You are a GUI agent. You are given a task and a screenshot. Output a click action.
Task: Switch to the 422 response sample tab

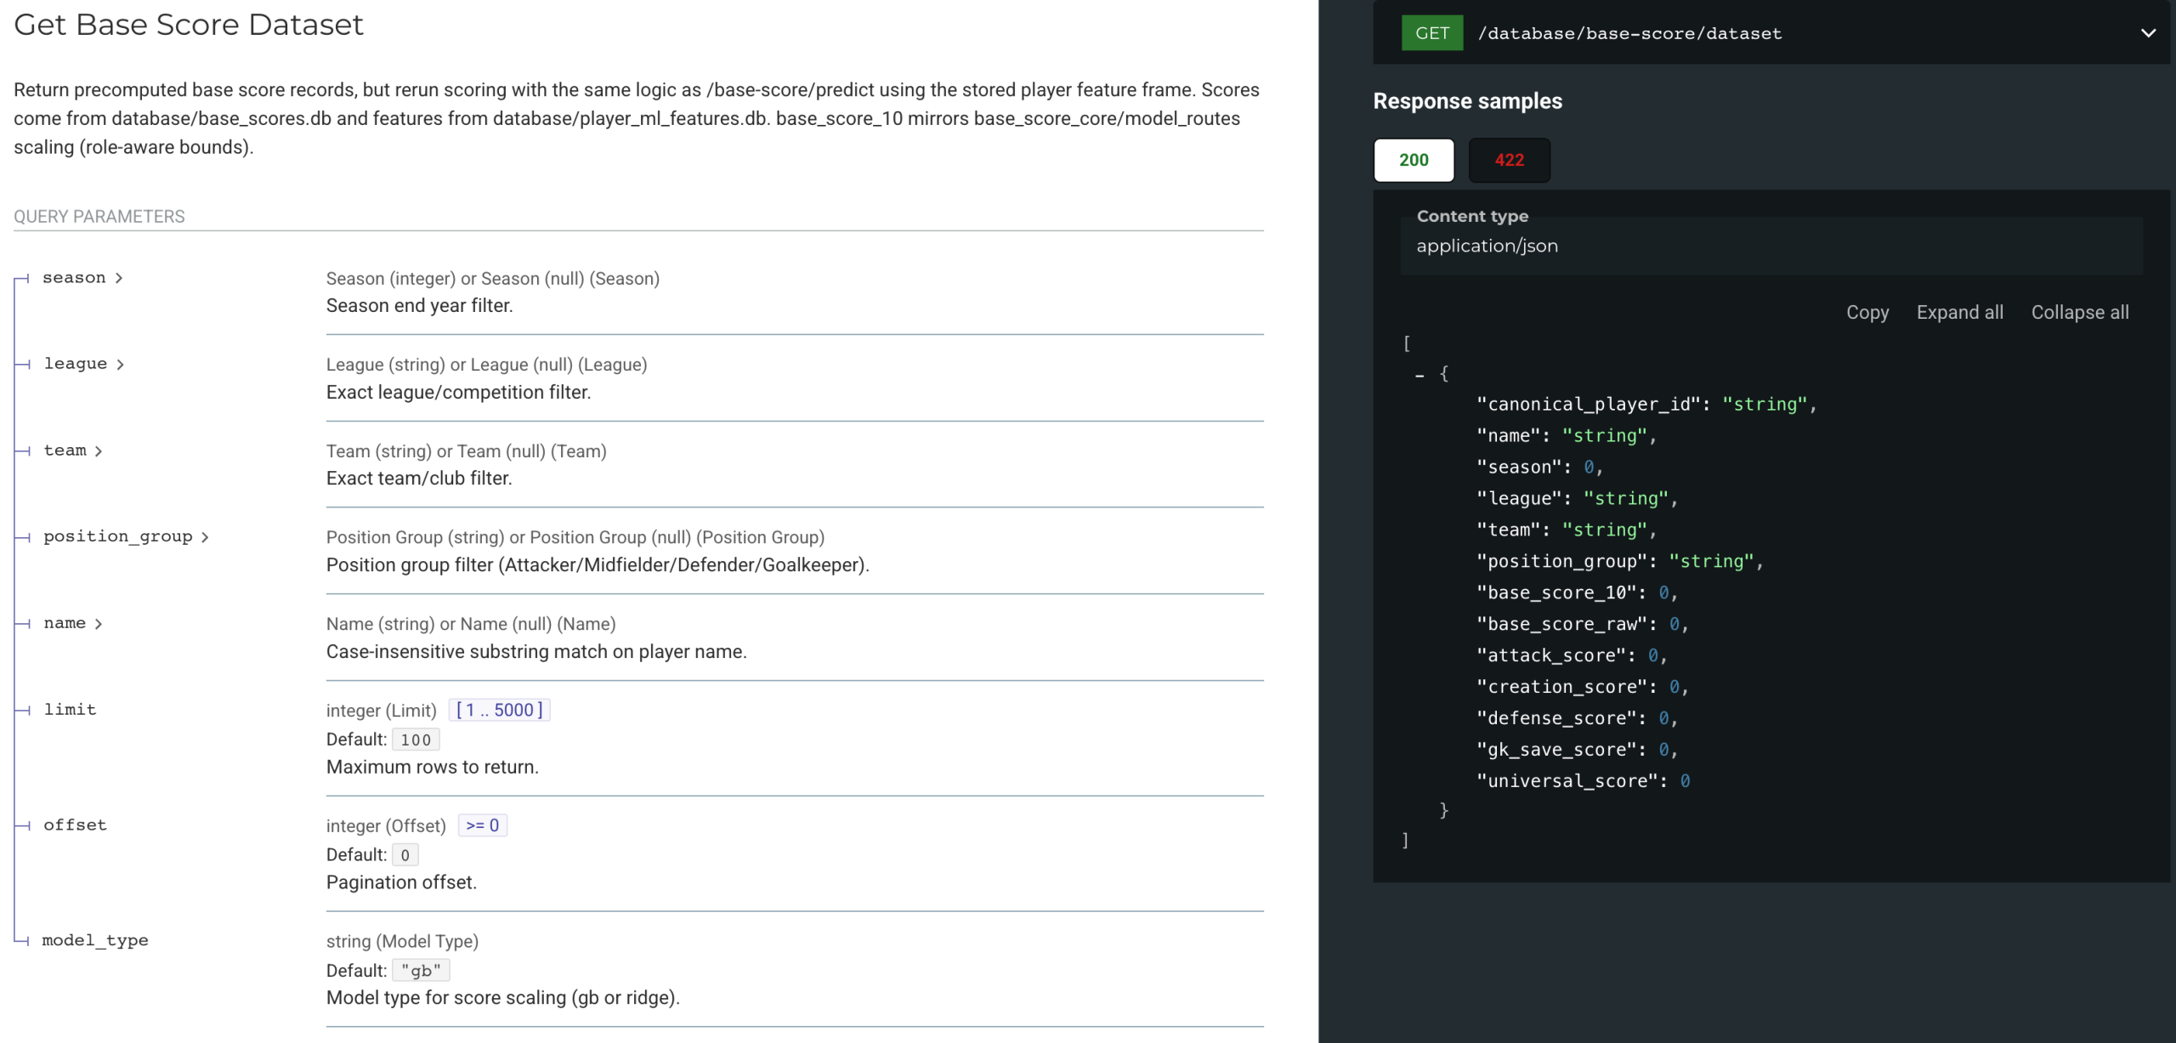[x=1509, y=160]
